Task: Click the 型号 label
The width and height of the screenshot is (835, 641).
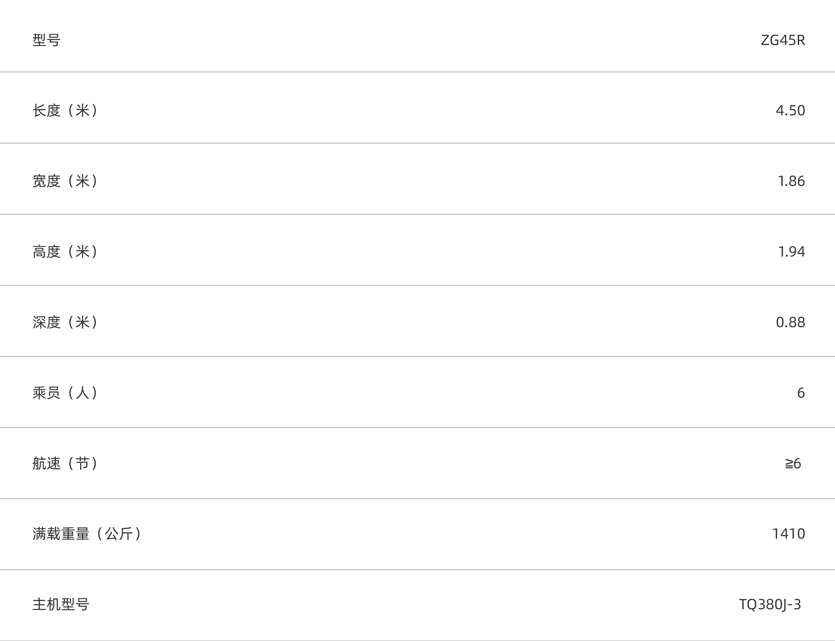Action: [46, 40]
